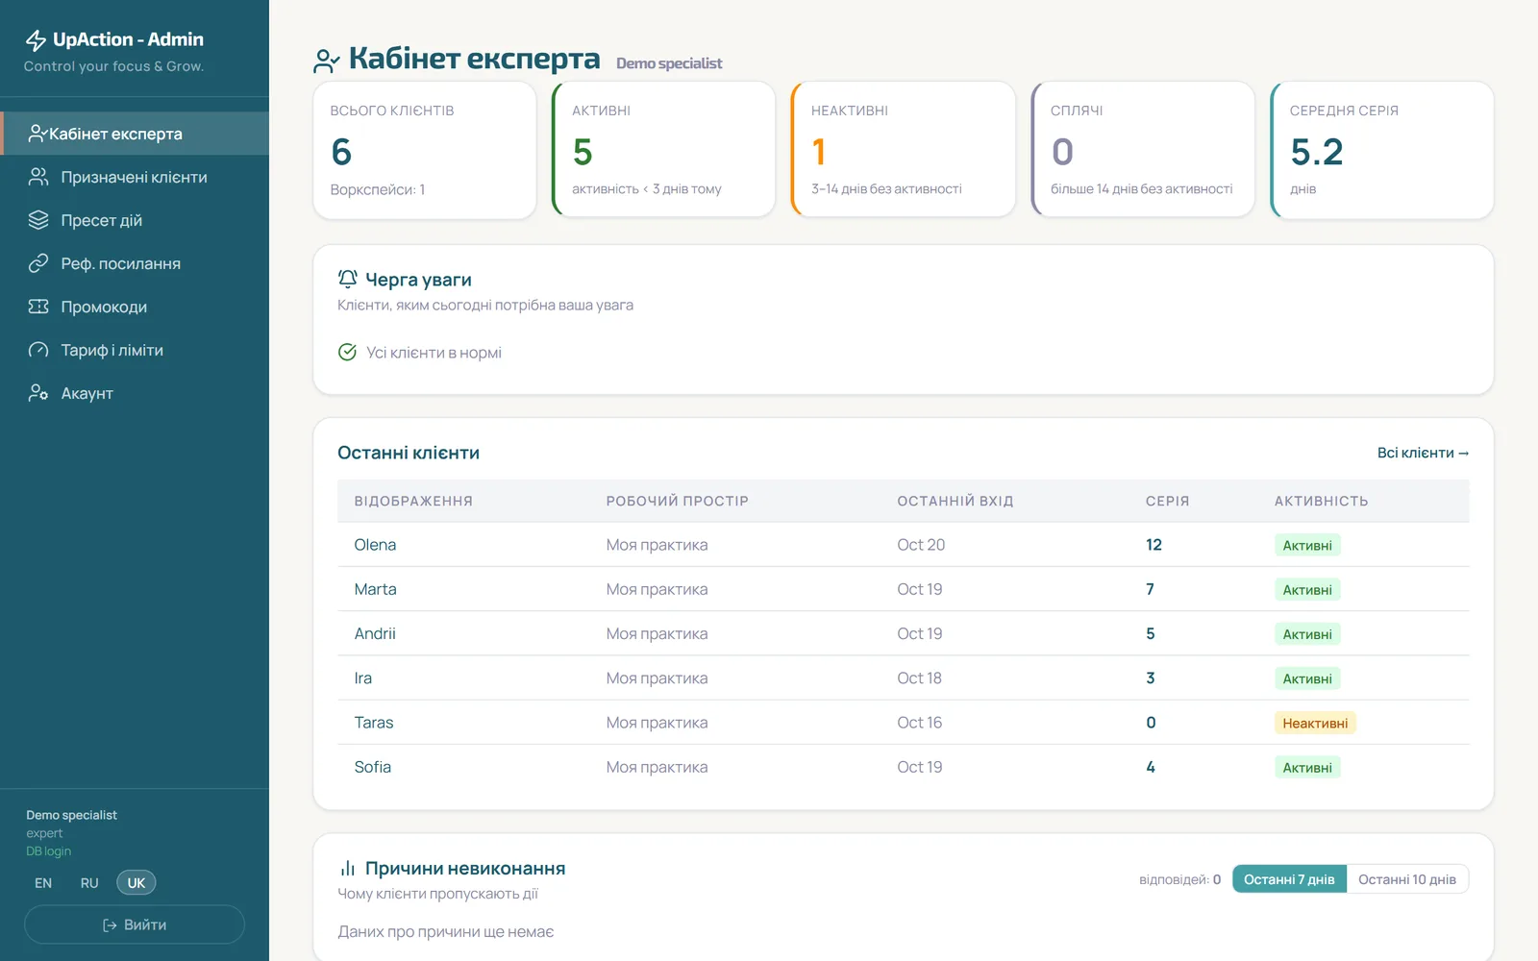Open Тариф і ліміти page
The image size is (1538, 961).
coord(135,350)
